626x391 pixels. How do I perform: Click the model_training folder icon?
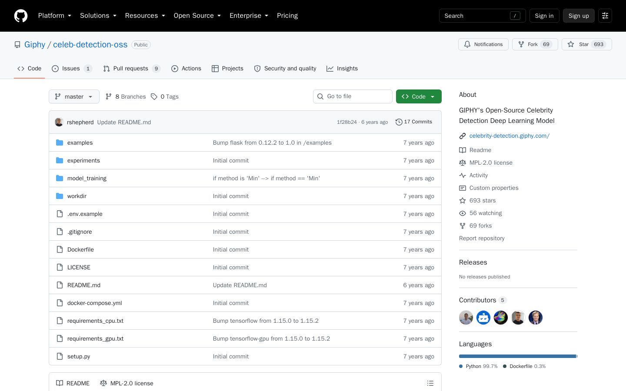[x=60, y=178]
